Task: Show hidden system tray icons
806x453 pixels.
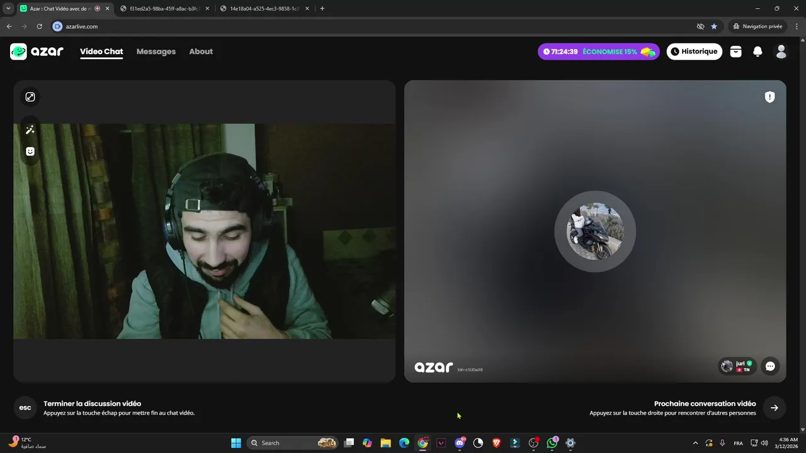Action: pyautogui.click(x=695, y=443)
